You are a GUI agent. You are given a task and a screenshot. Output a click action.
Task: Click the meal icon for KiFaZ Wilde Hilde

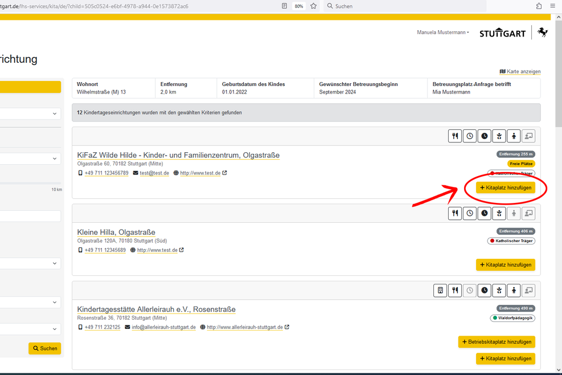point(455,136)
